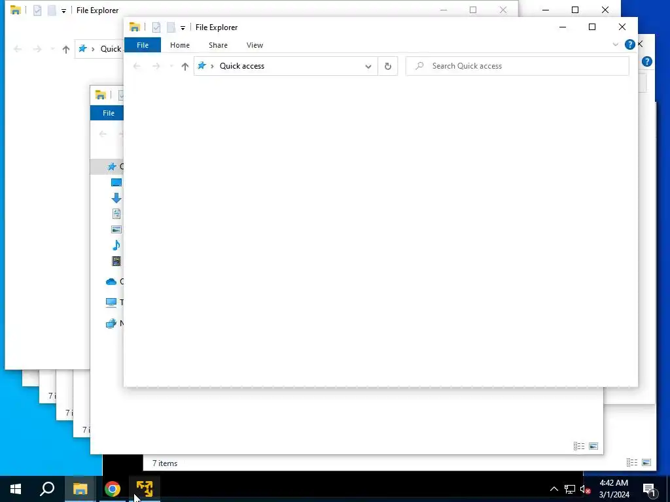Select Music note icon in background navigation pane
The width and height of the screenshot is (670, 502).
point(116,245)
